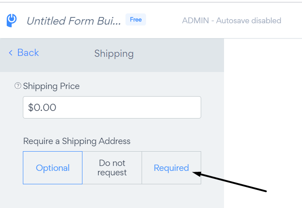This screenshot has width=302, height=208.
Task: Click empty space below the address options
Action: (x=112, y=196)
